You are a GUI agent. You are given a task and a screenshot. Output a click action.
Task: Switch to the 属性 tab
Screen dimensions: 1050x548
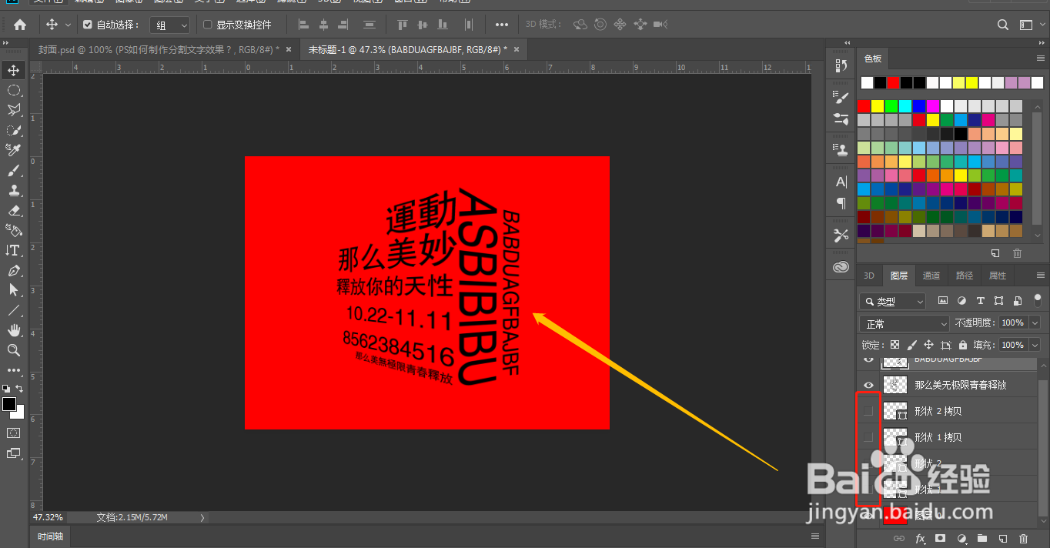(997, 276)
